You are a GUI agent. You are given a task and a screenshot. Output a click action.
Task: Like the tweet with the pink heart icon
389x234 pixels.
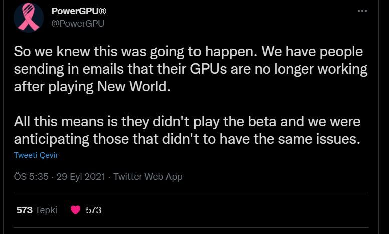(75, 210)
